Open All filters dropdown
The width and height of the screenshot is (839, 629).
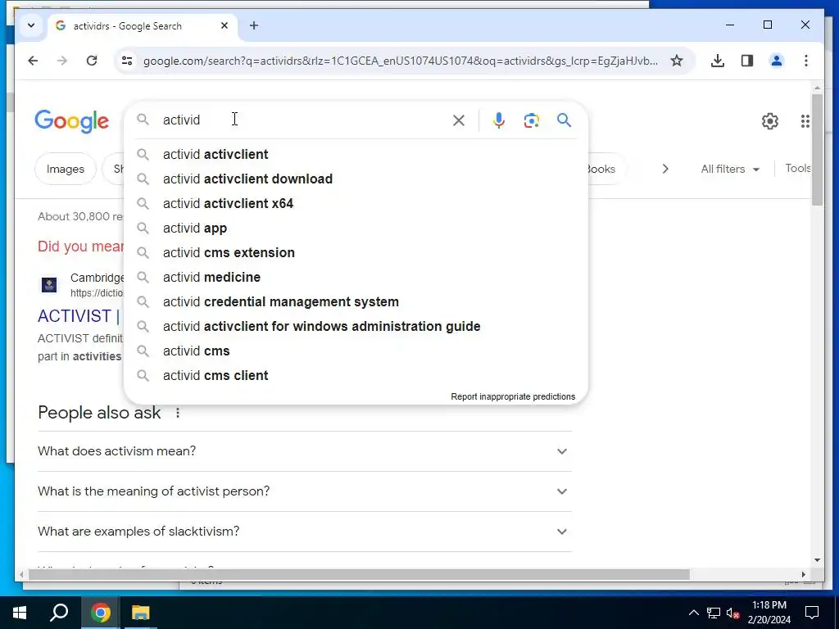[730, 169]
